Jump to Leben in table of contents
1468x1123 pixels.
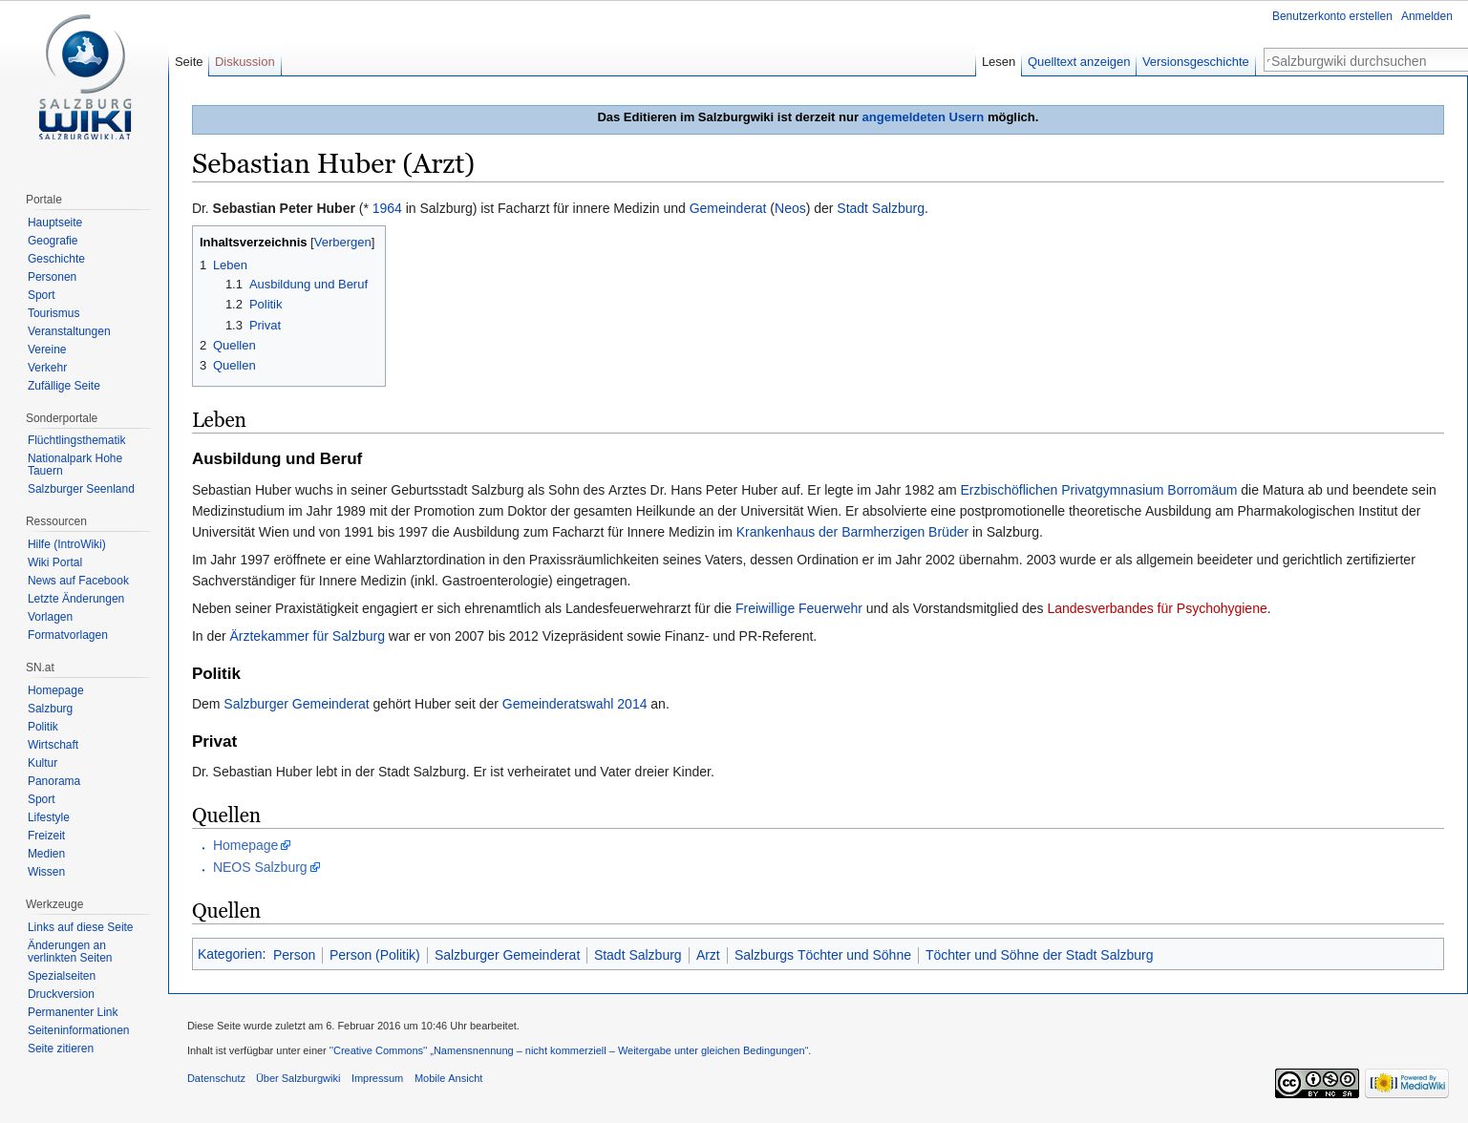coord(230,265)
